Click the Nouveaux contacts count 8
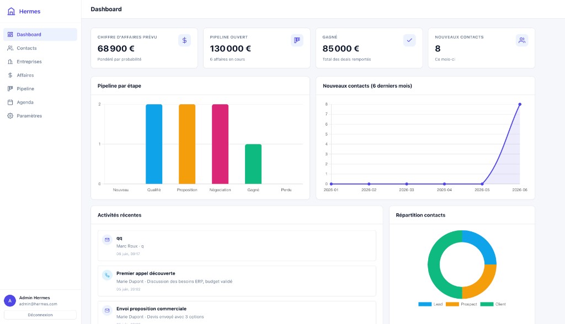This screenshot has width=565, height=324. 438,48
